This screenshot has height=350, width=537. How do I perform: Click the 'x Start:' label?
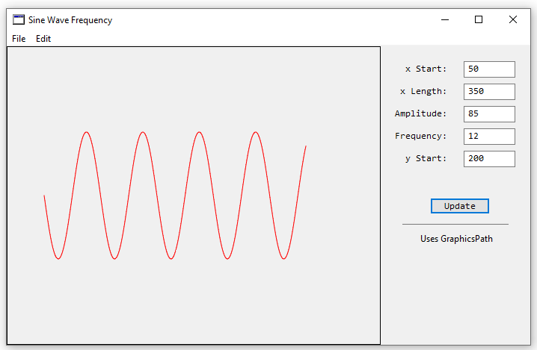(x=426, y=69)
